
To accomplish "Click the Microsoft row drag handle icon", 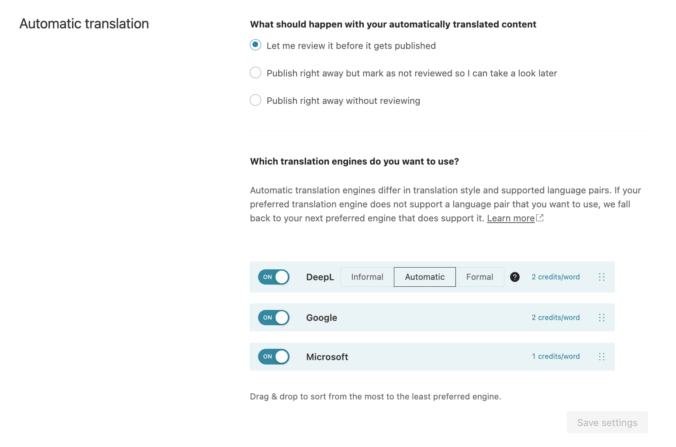I will tap(602, 357).
